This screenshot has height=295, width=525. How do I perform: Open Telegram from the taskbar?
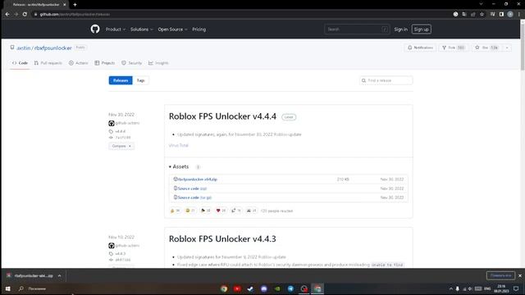click(290, 288)
